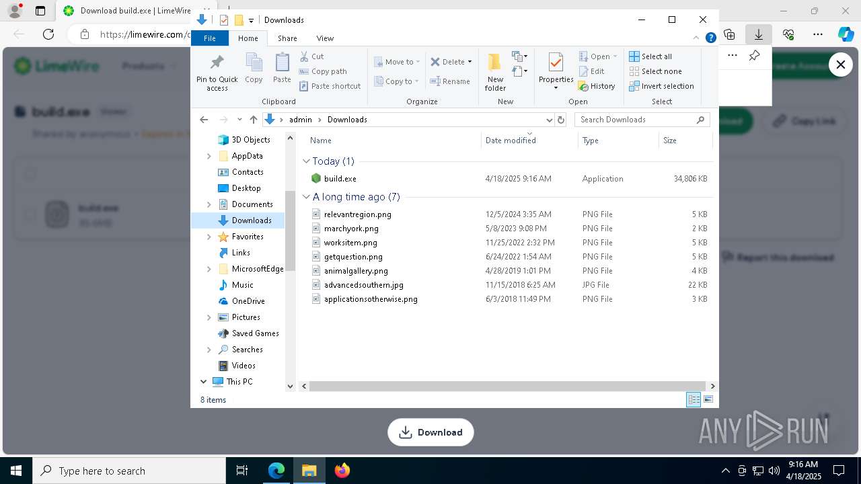Open Edge from the taskbar
The width and height of the screenshot is (861, 484).
(x=276, y=471)
